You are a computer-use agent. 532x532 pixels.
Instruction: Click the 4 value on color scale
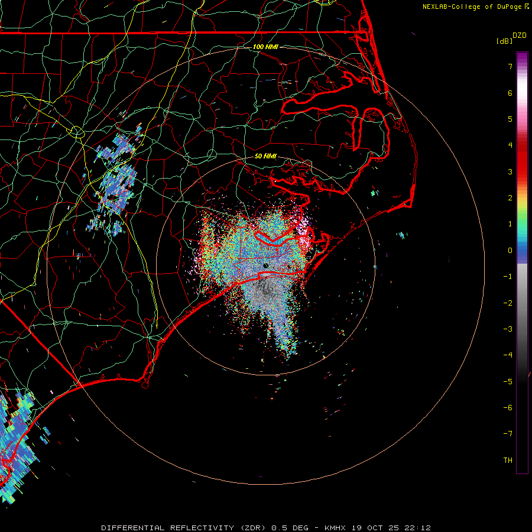510,145
